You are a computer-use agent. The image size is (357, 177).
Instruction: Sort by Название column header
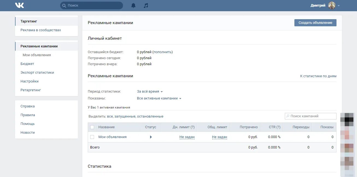click(107, 127)
